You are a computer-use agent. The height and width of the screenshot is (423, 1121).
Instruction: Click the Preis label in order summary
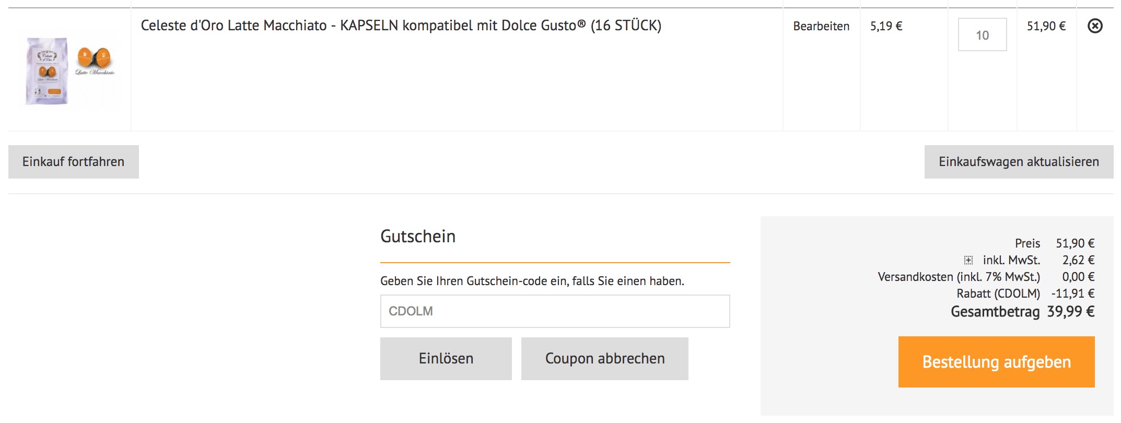1027,243
